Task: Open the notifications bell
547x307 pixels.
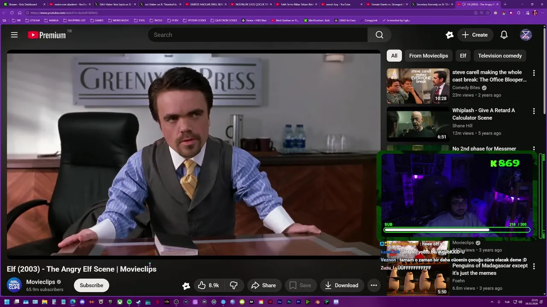Action: [504, 35]
